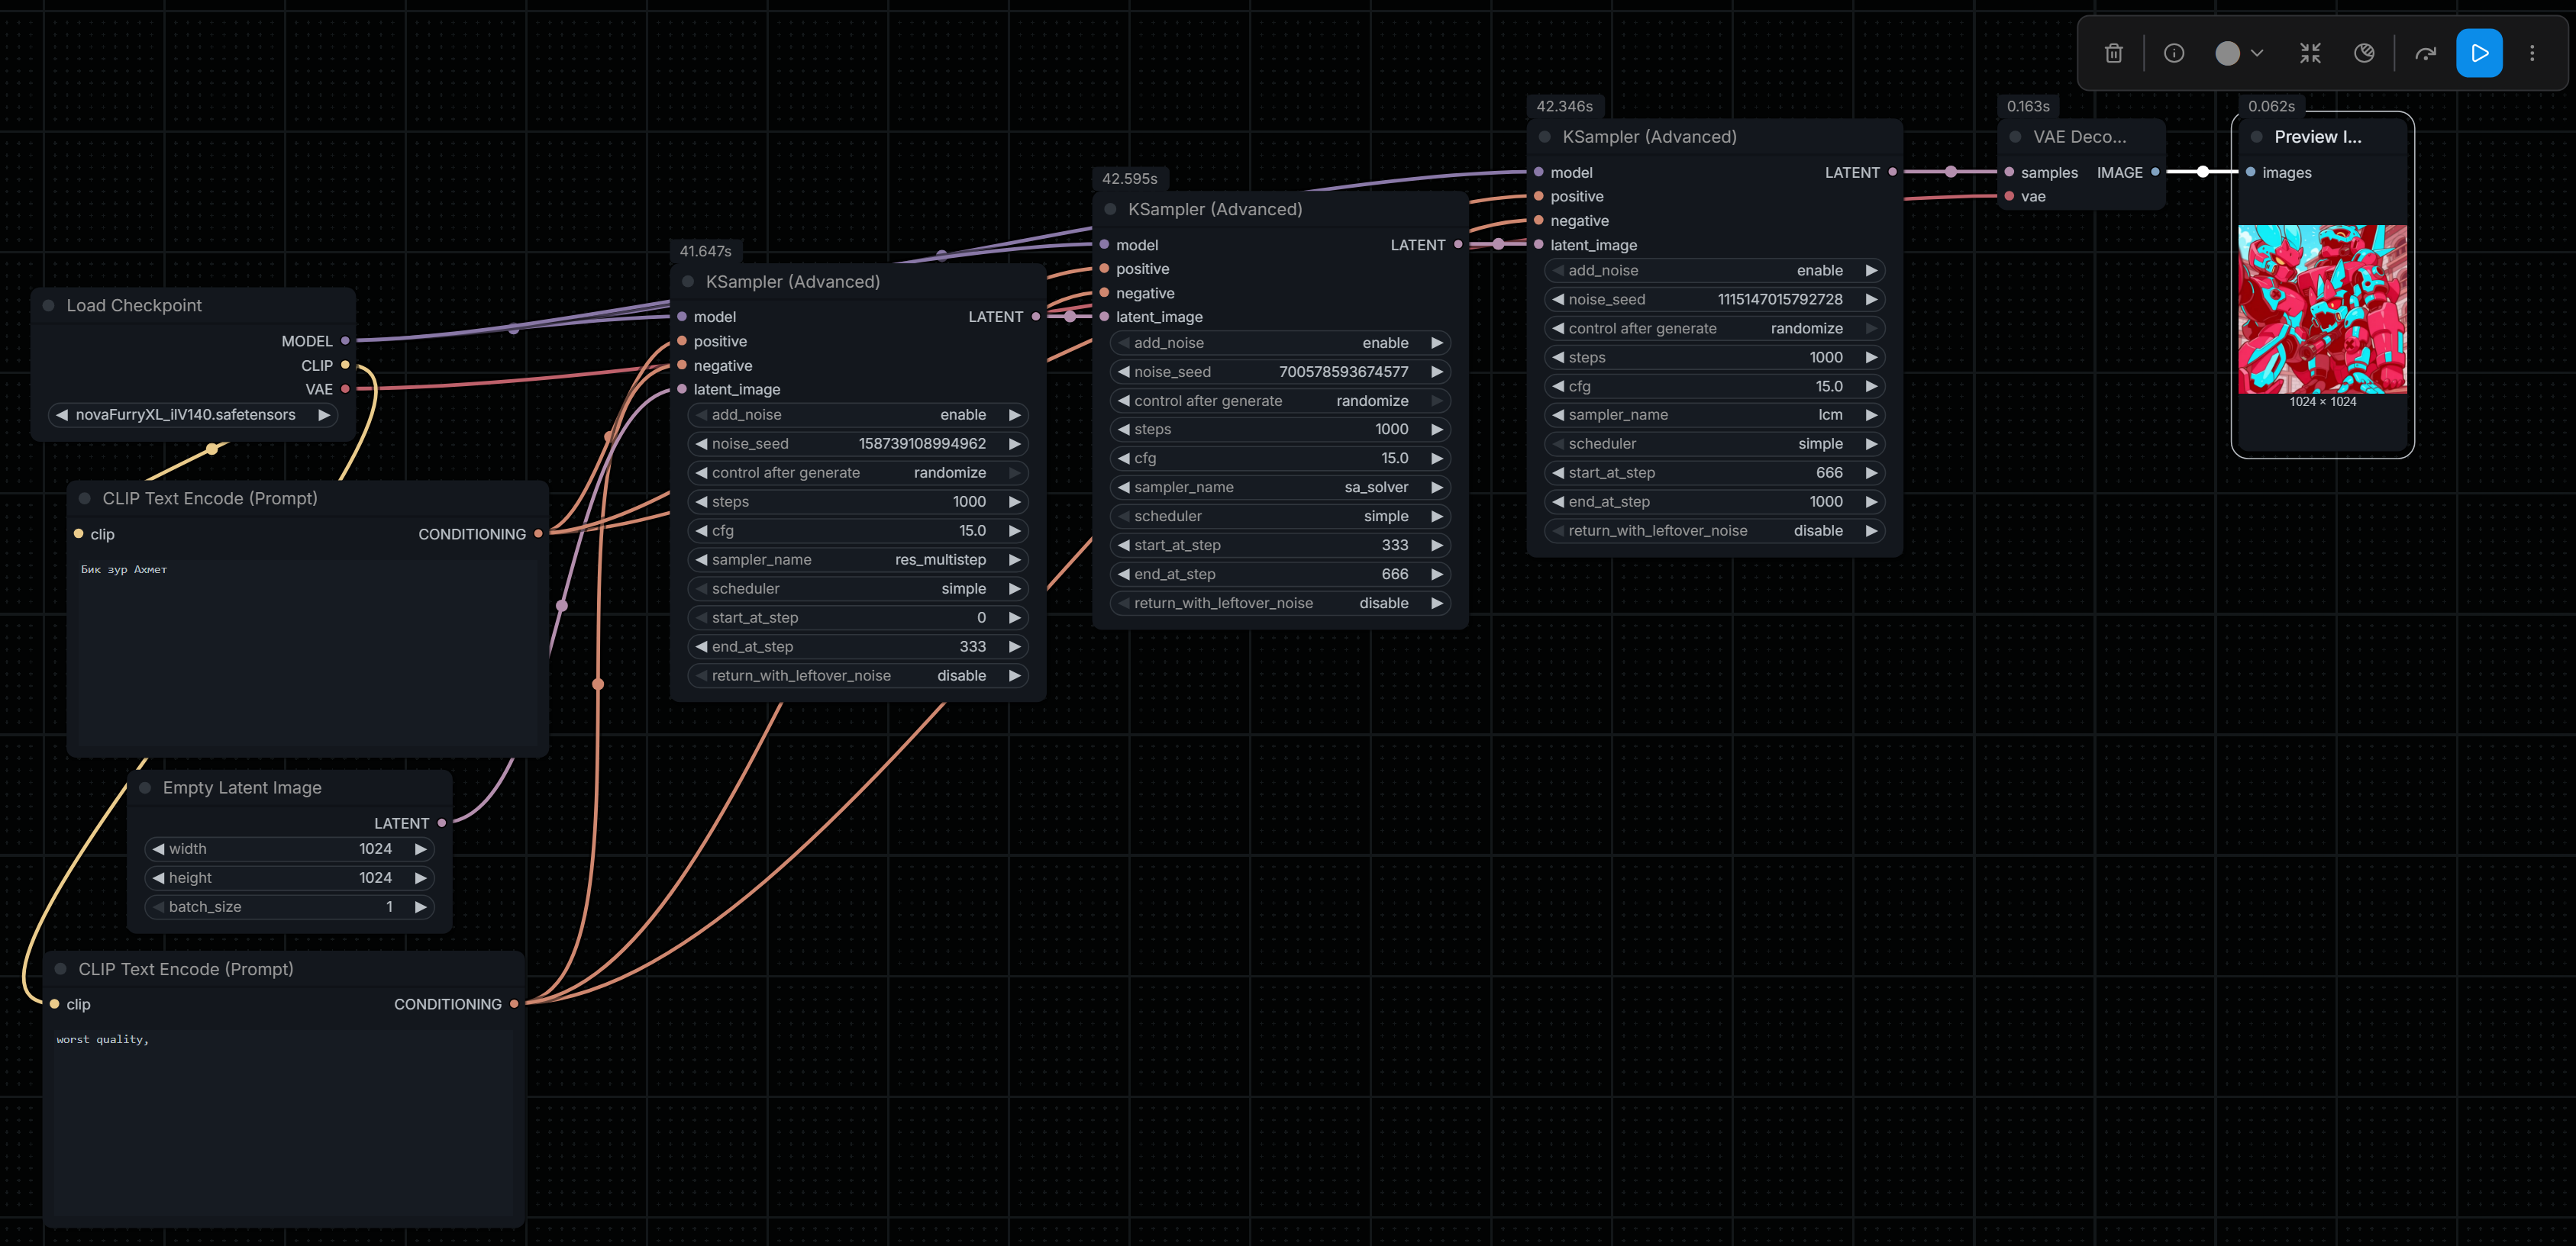The height and width of the screenshot is (1246, 2576).
Task: Click the collapse node arrows icon
Action: (x=2309, y=53)
